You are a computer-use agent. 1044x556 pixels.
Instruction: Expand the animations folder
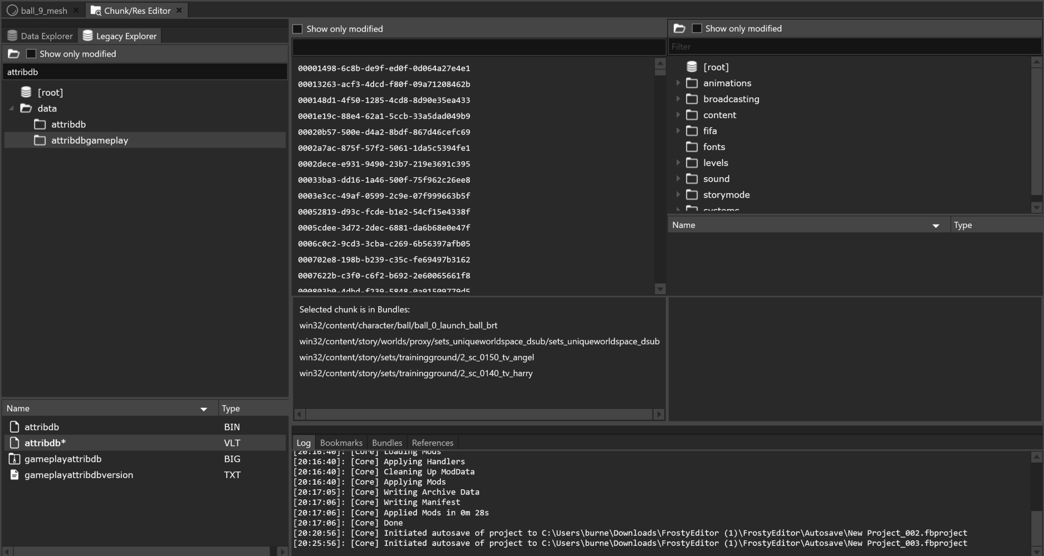(x=678, y=83)
